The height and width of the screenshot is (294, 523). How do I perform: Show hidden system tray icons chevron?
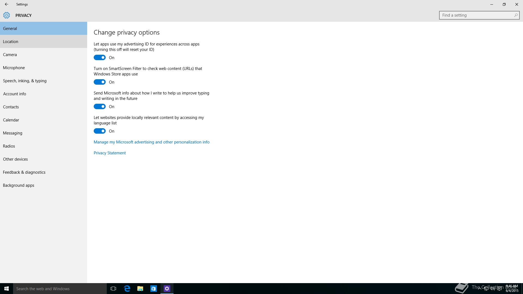point(479,289)
